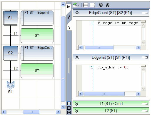Click the T1 transition label
The height and width of the screenshot is (119, 152).
[15, 33]
